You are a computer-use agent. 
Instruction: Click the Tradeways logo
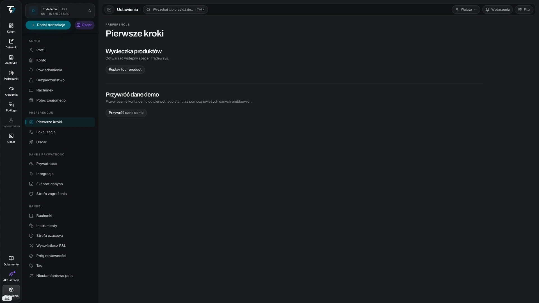pyautogui.click(x=11, y=10)
